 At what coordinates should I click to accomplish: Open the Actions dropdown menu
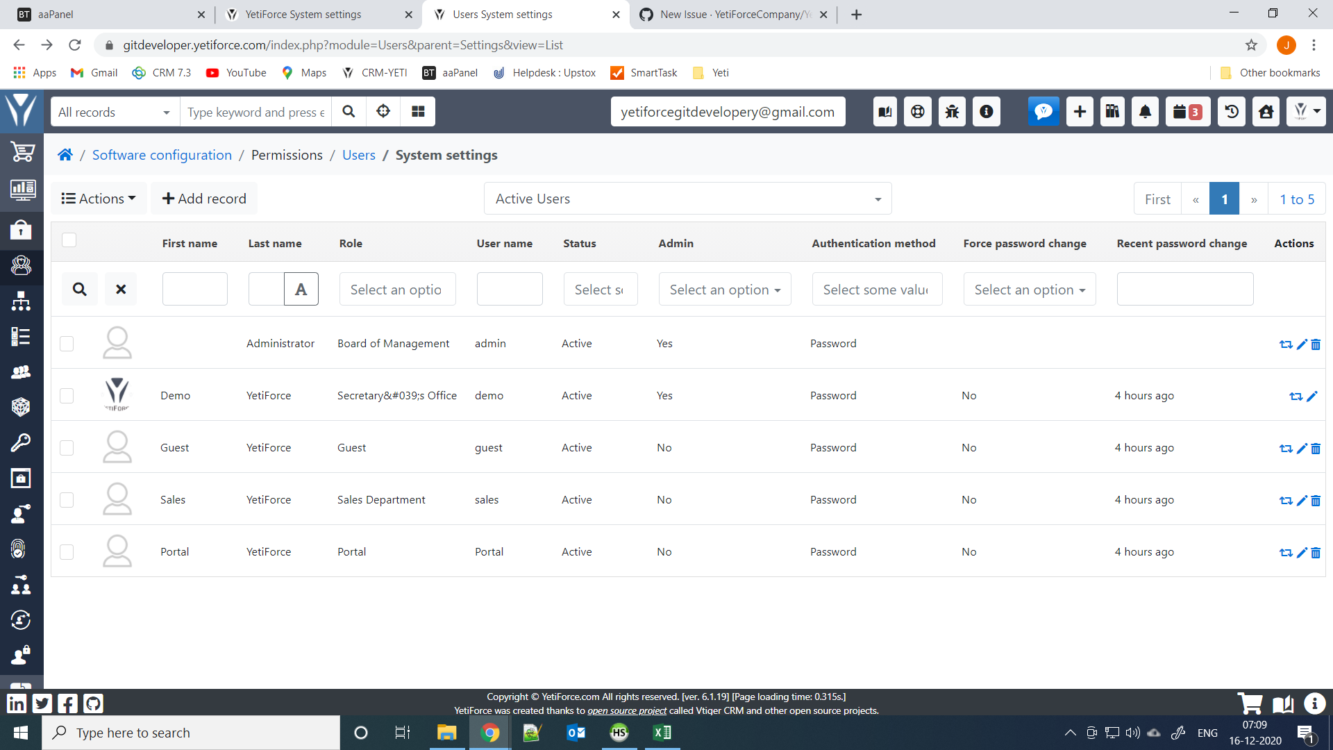99,199
